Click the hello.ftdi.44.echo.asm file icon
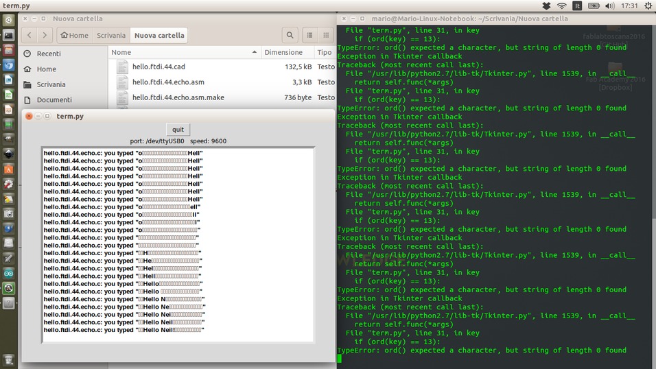 click(121, 82)
